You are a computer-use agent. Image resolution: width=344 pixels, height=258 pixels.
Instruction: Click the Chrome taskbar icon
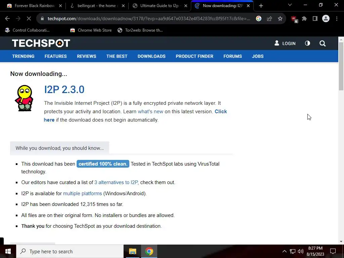click(149, 251)
